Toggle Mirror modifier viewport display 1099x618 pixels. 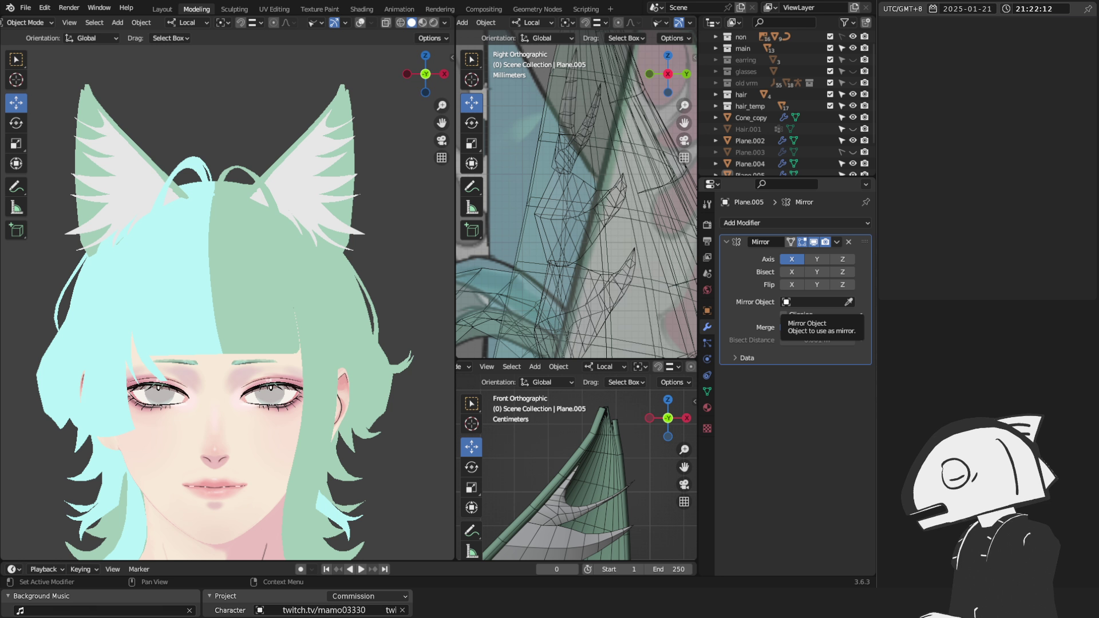[x=813, y=242]
